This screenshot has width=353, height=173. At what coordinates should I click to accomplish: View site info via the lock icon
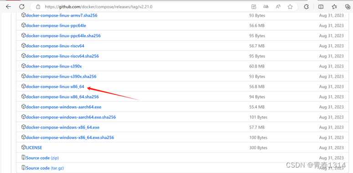[38, 7]
